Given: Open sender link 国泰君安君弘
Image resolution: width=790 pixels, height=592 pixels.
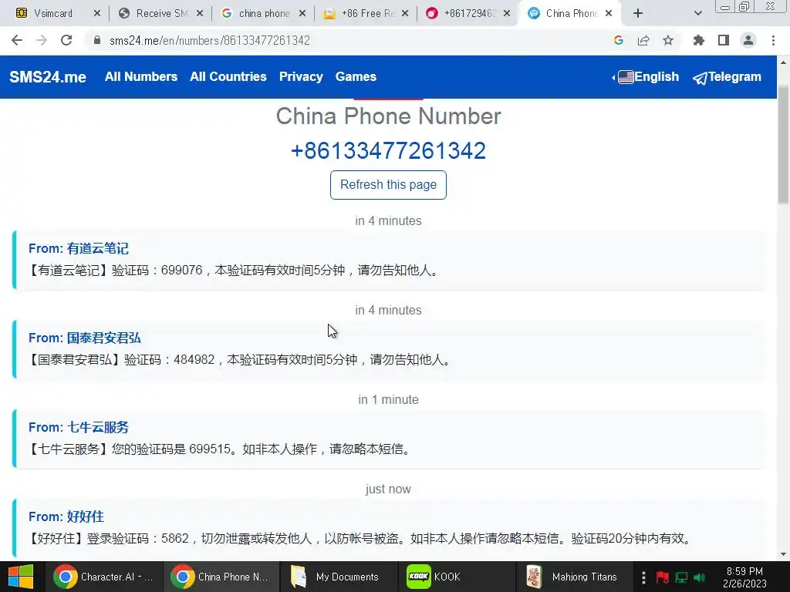Looking at the screenshot, I should 104,338.
